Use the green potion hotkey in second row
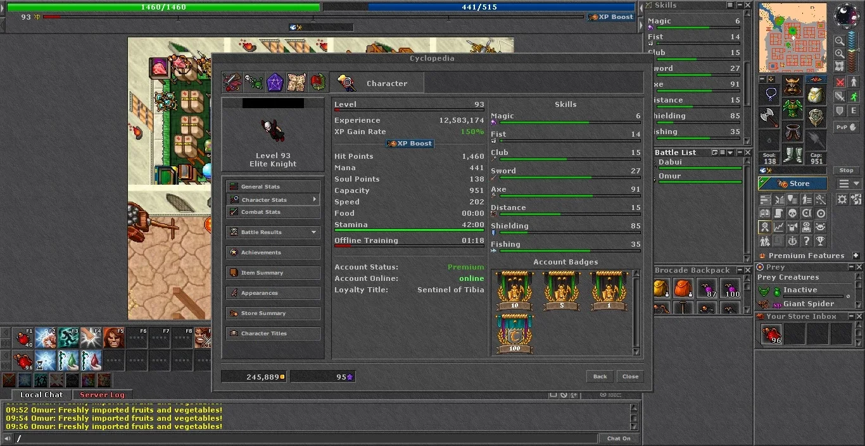 [x=69, y=361]
